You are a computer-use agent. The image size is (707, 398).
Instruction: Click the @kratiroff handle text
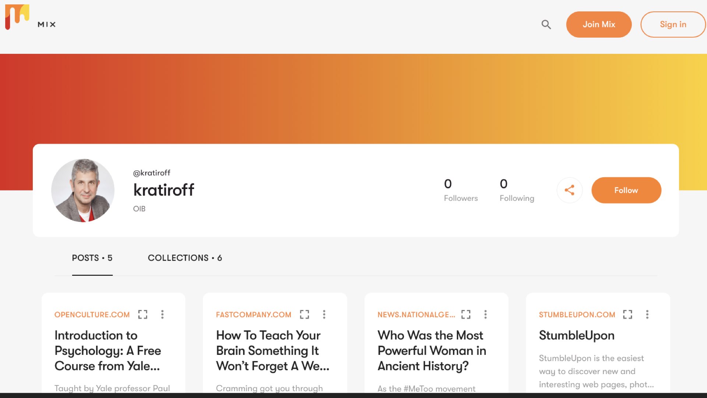152,173
